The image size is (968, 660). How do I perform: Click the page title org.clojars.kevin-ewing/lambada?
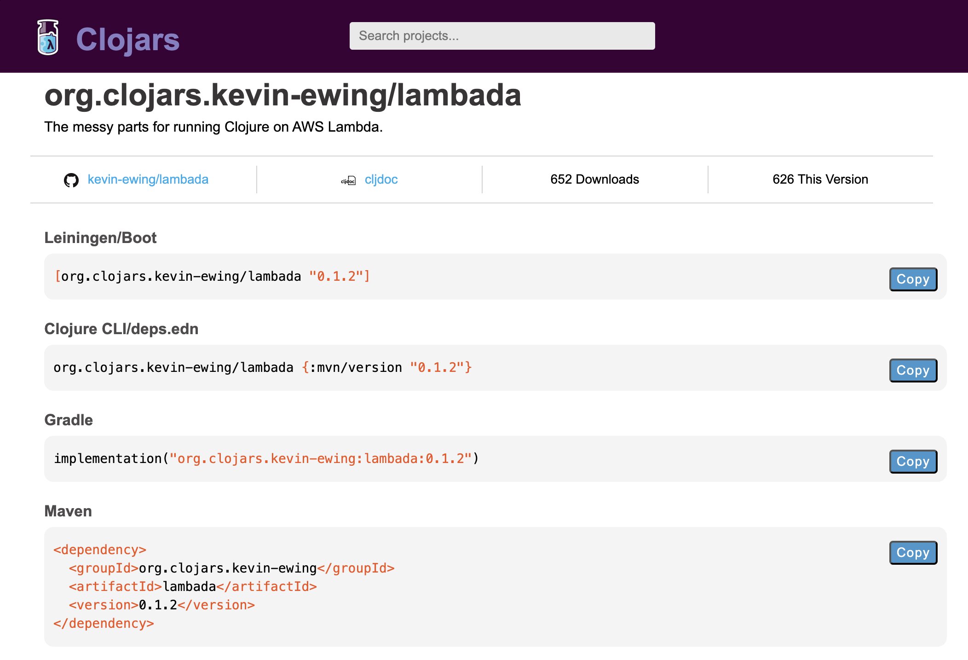pyautogui.click(x=282, y=95)
